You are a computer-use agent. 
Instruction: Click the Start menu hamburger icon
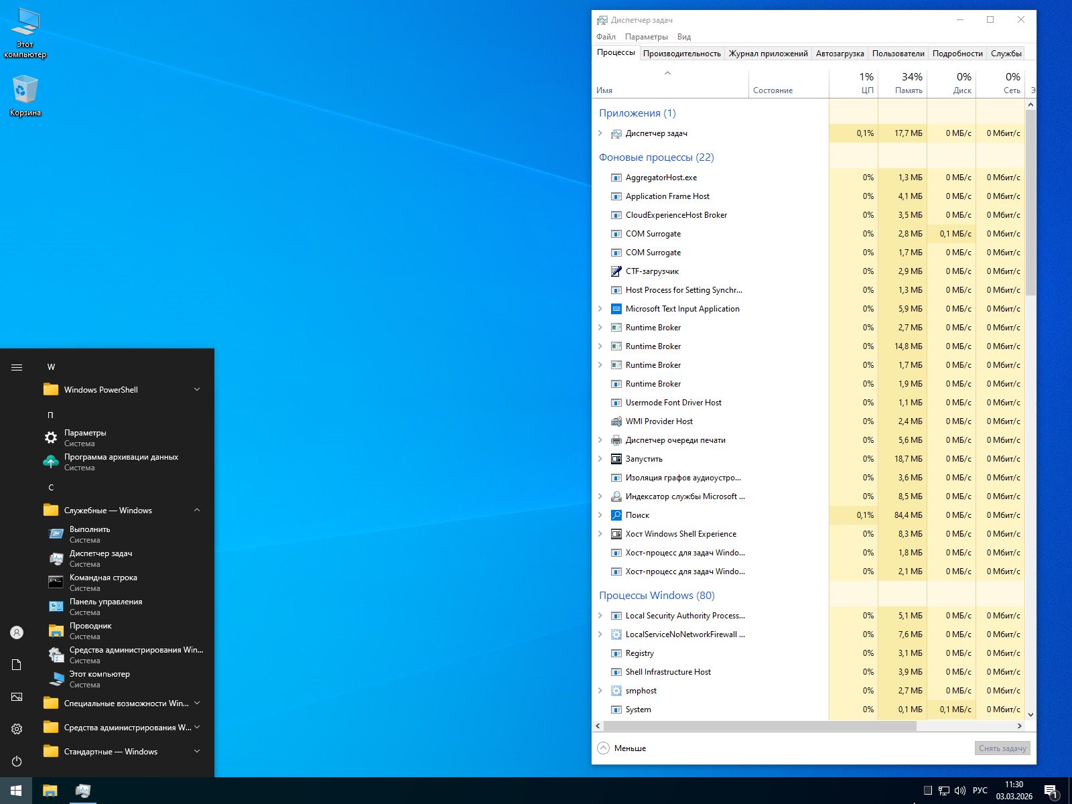(17, 367)
